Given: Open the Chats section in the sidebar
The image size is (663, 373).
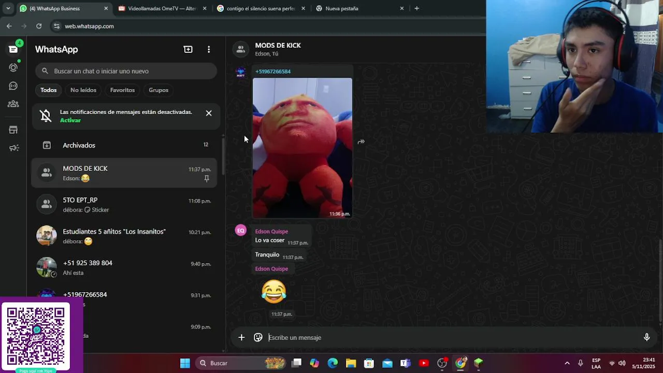Looking at the screenshot, I should coord(13,49).
